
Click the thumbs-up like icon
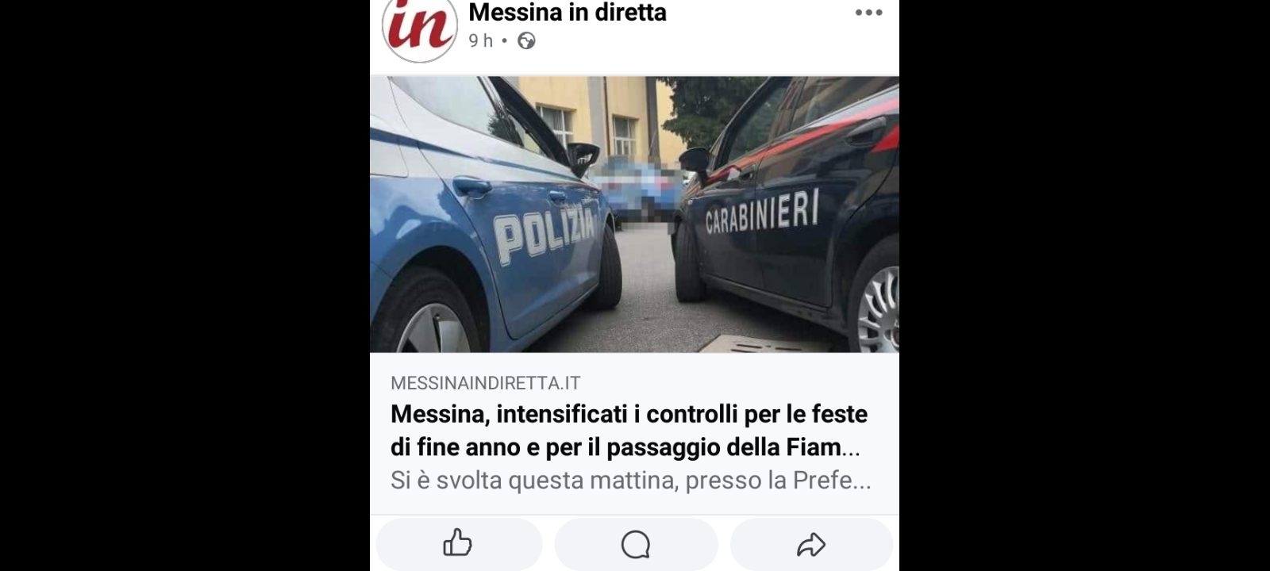coord(457,544)
